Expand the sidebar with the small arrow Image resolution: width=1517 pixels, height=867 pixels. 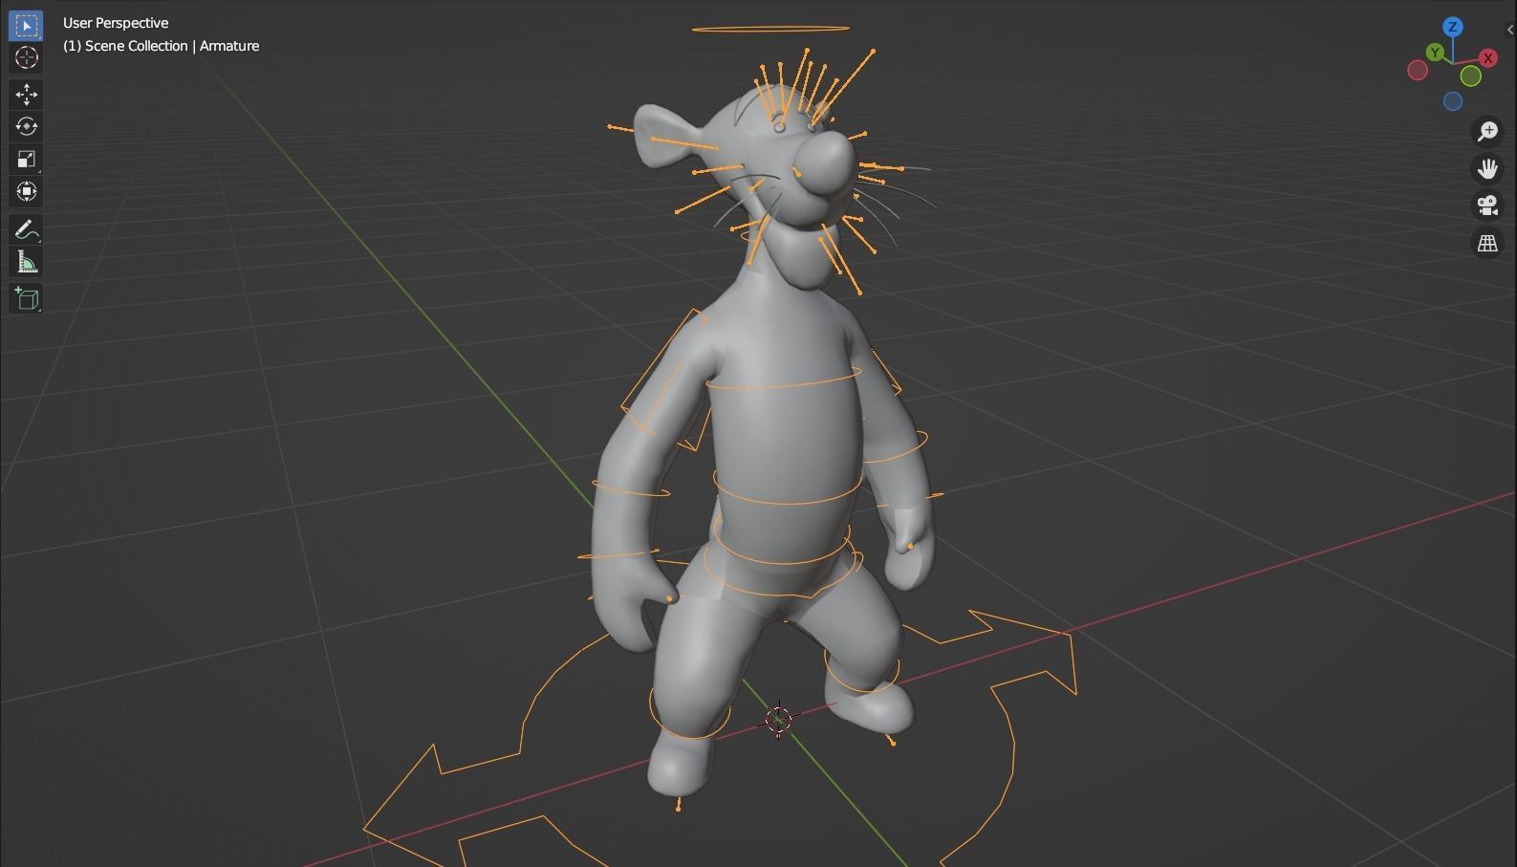point(1510,30)
